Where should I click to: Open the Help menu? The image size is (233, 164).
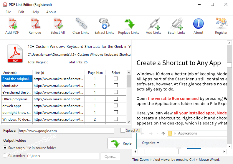[x=35, y=12]
